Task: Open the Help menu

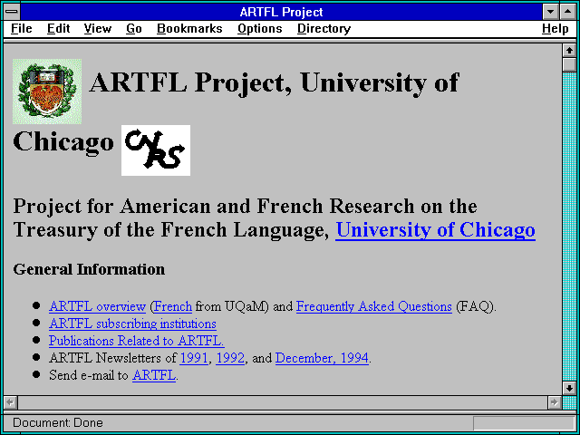Action: pos(555,28)
